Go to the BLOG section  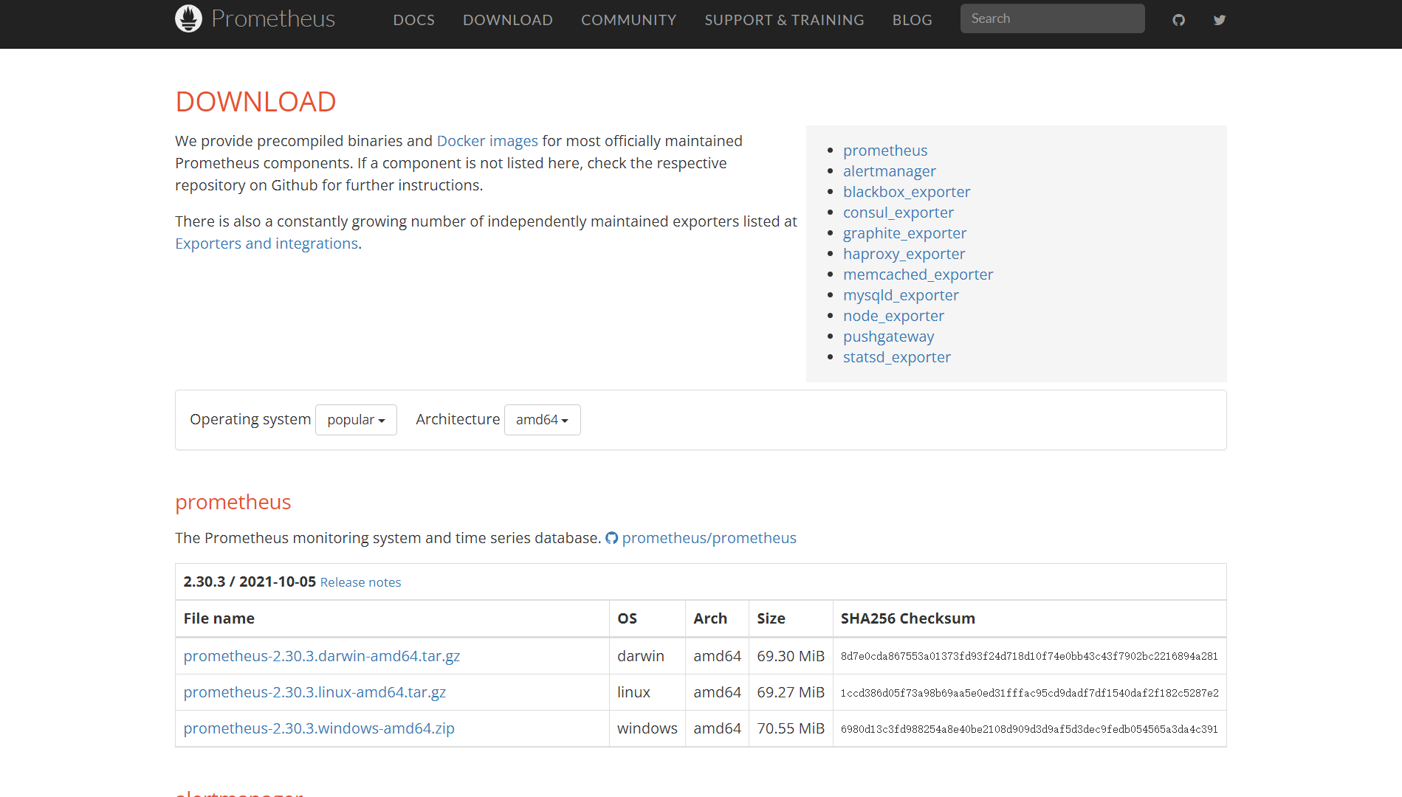tap(912, 20)
